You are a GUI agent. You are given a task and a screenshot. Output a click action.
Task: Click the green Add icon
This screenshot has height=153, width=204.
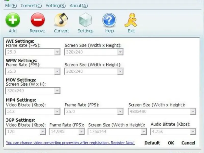click(x=13, y=20)
